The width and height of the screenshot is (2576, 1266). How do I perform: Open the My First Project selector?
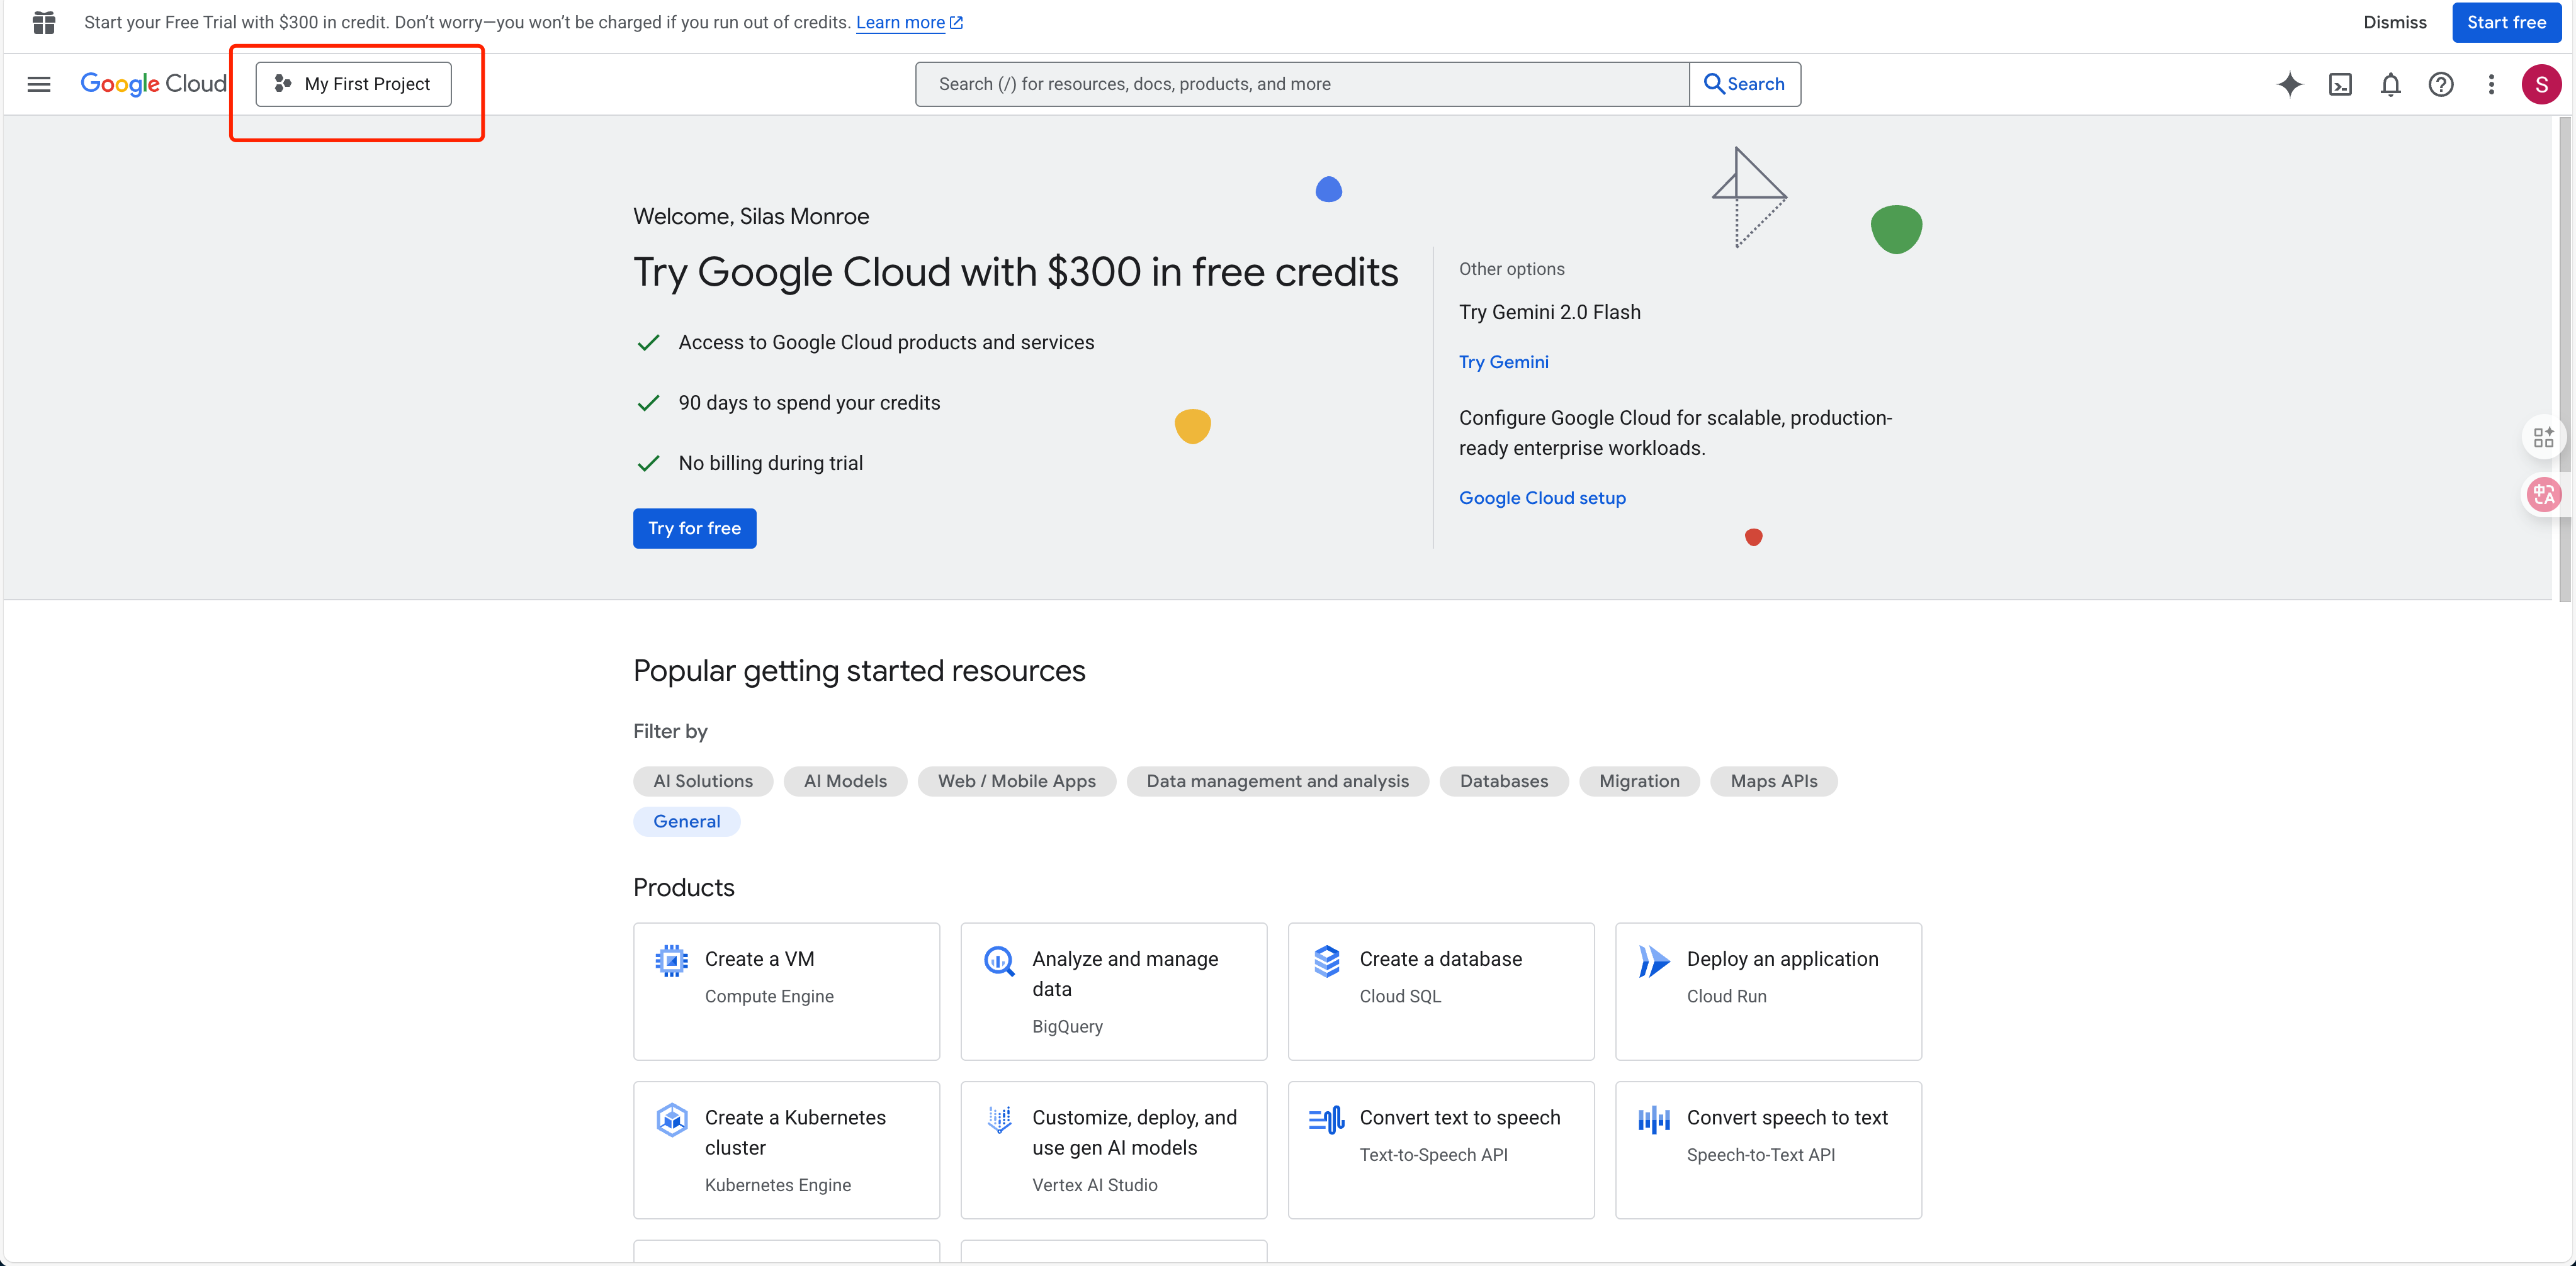click(x=353, y=84)
